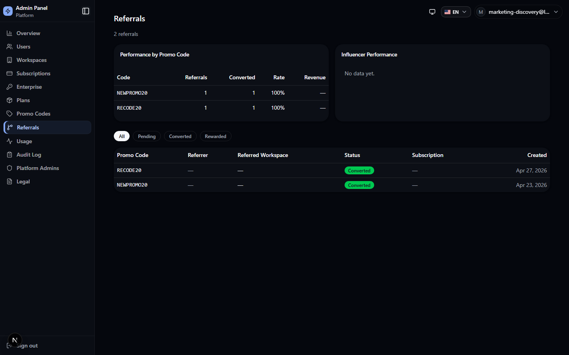
Task: Open the EN language dropdown
Action: [456, 12]
